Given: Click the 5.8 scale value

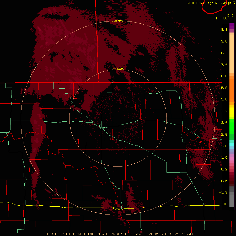Looking at the screenshot, I should click(224, 88).
